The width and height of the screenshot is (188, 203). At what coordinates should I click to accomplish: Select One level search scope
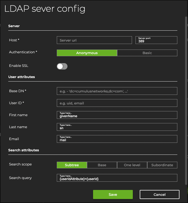[x=132, y=165]
